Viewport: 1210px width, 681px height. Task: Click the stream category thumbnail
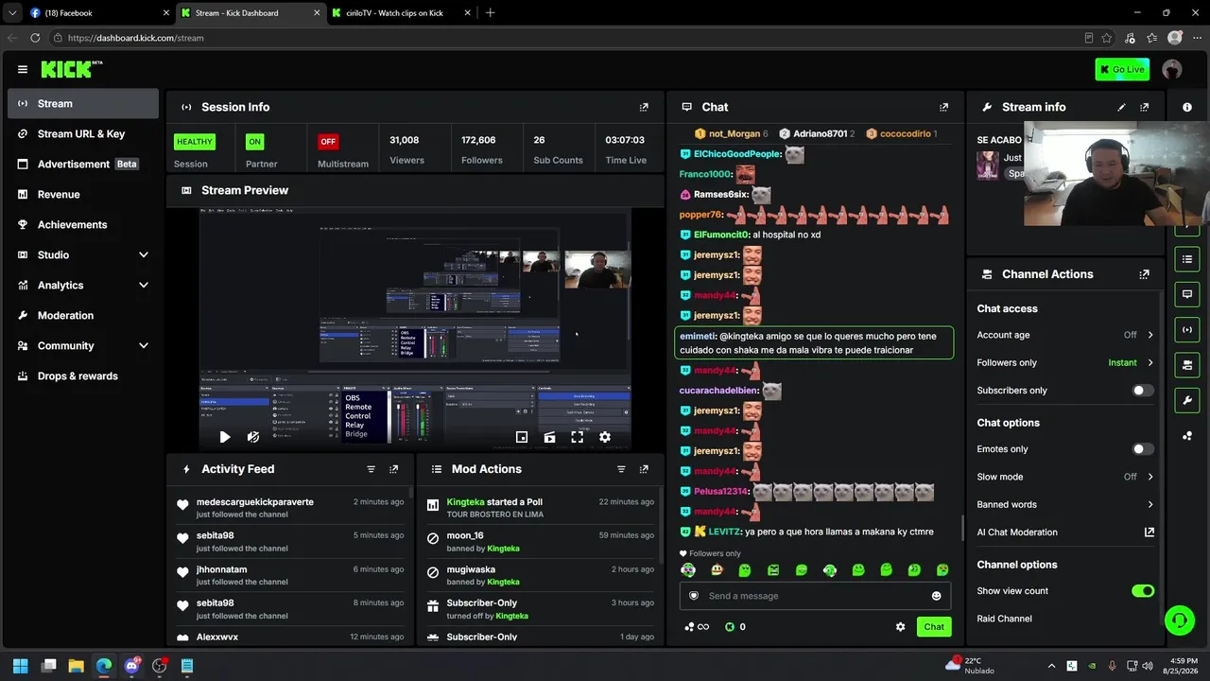(988, 166)
